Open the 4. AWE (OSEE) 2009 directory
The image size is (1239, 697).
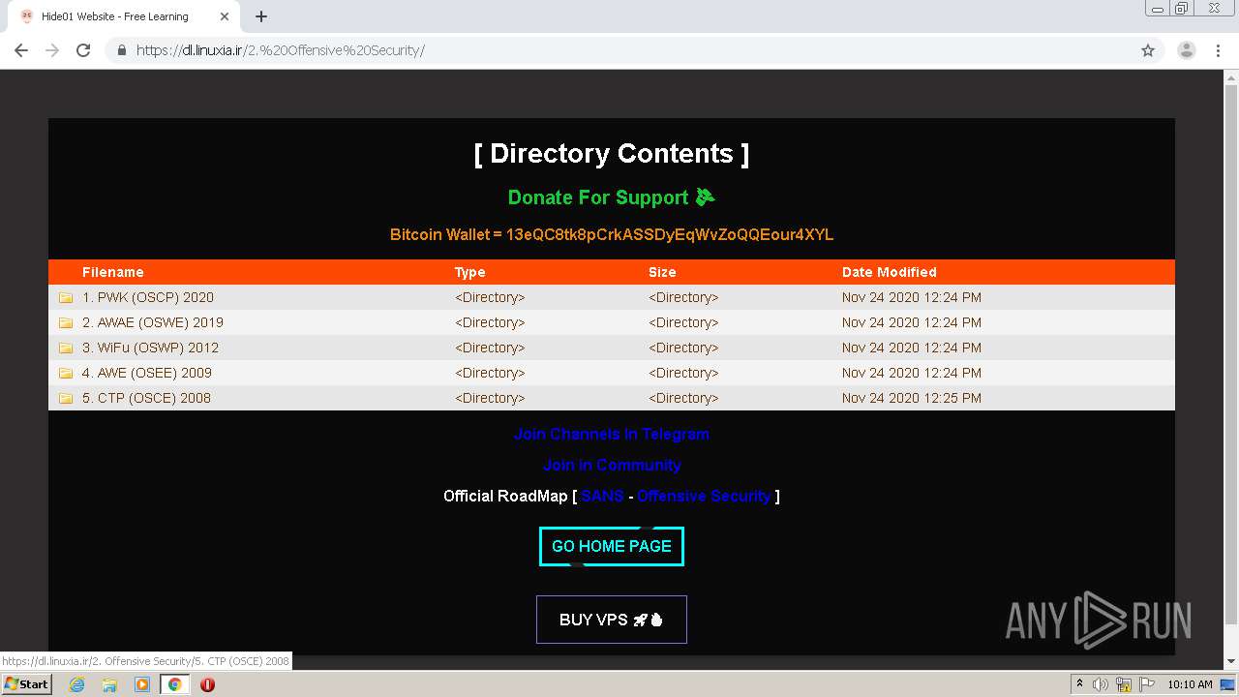pos(147,373)
